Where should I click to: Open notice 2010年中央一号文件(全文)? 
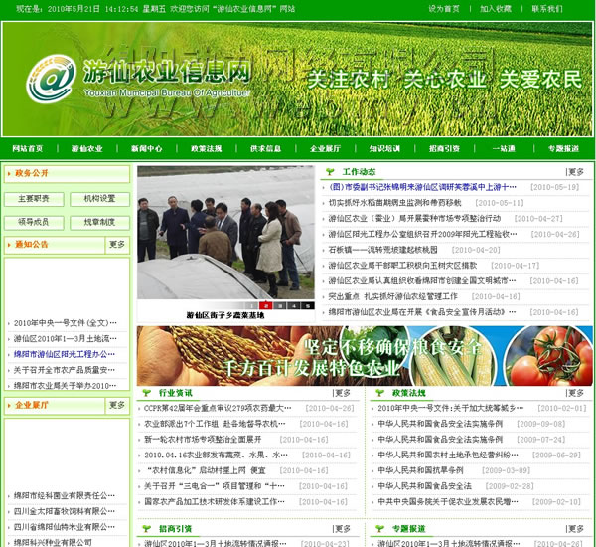(x=66, y=323)
